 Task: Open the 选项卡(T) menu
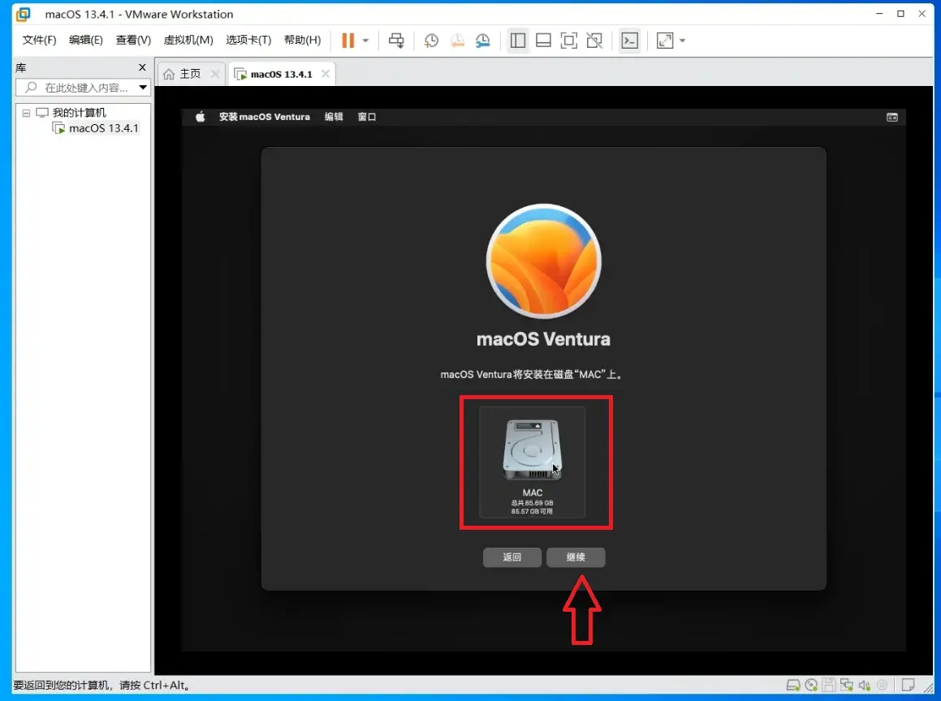click(248, 41)
